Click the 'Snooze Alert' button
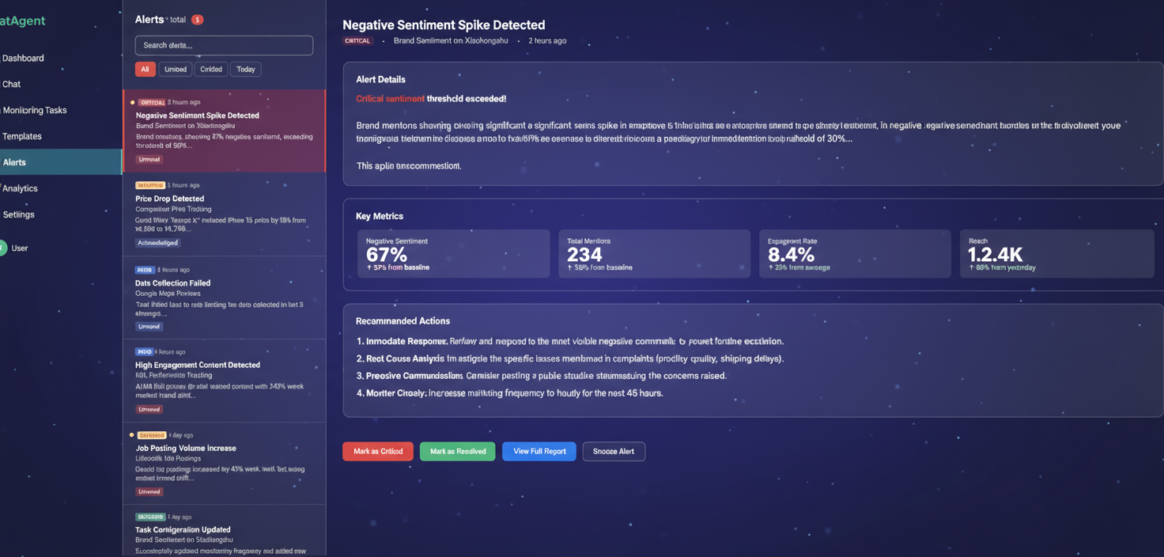The height and width of the screenshot is (557, 1164). pos(614,451)
